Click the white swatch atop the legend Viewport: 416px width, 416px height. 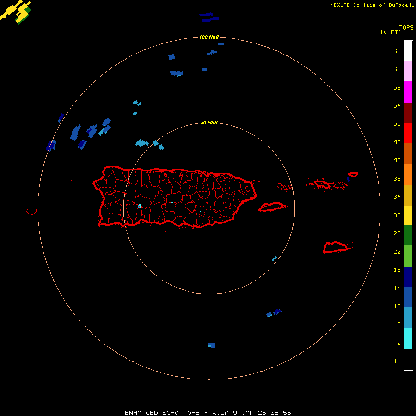point(408,51)
